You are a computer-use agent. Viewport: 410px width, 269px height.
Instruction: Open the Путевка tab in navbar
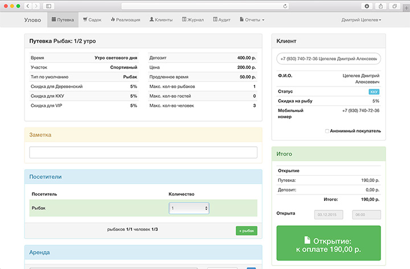[x=63, y=20]
